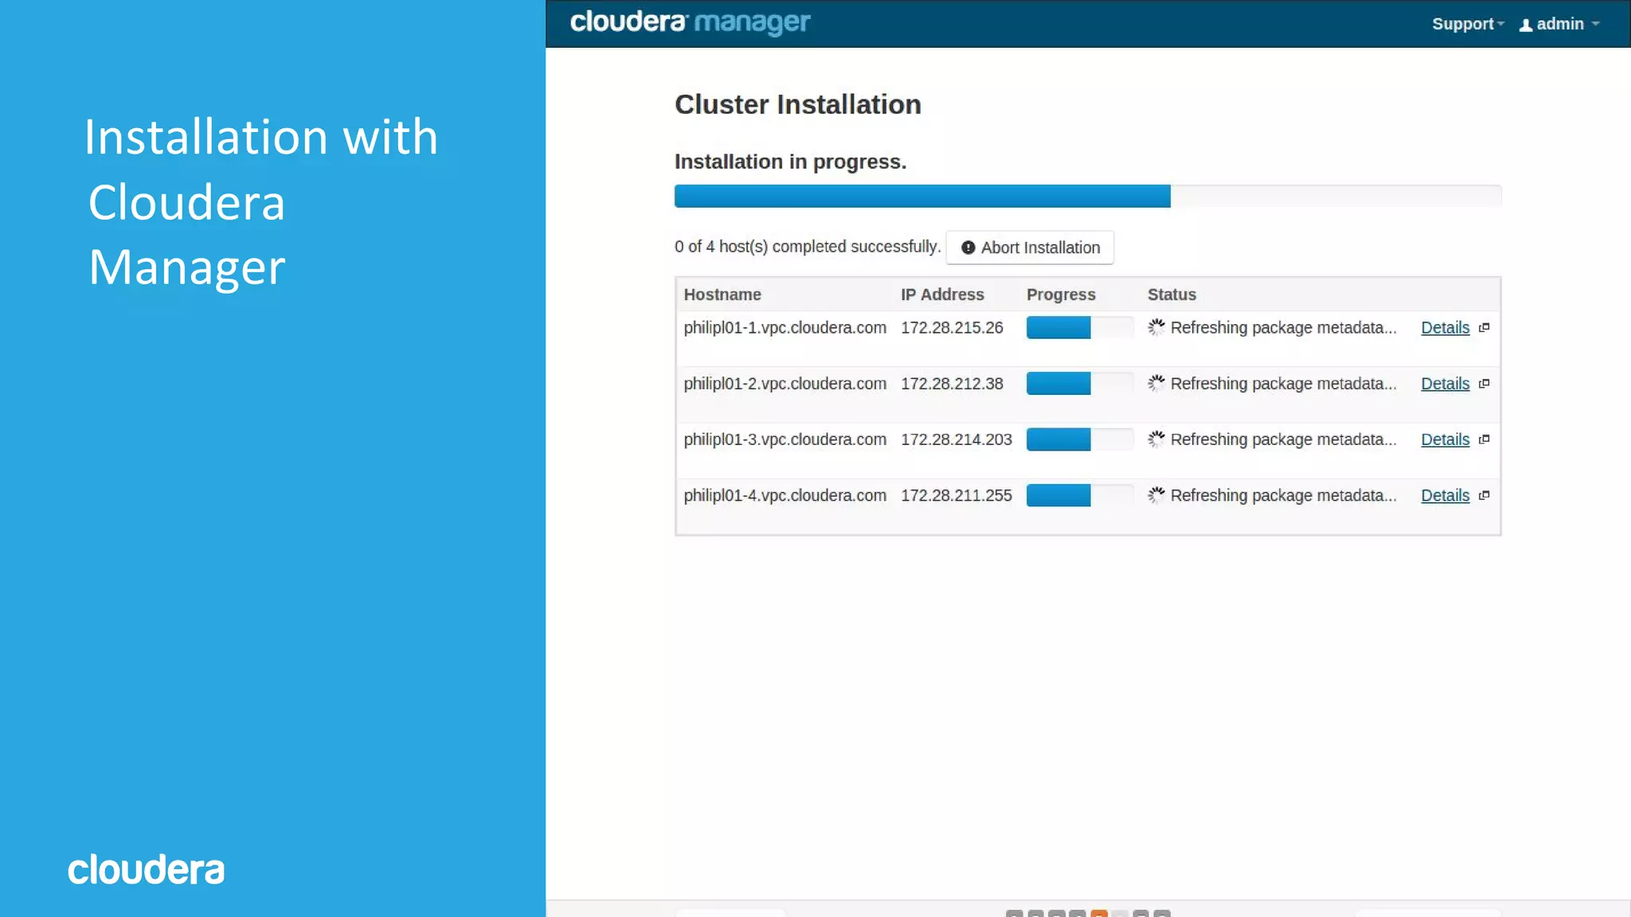Click the 'Installation in progress.' heading

tap(790, 162)
